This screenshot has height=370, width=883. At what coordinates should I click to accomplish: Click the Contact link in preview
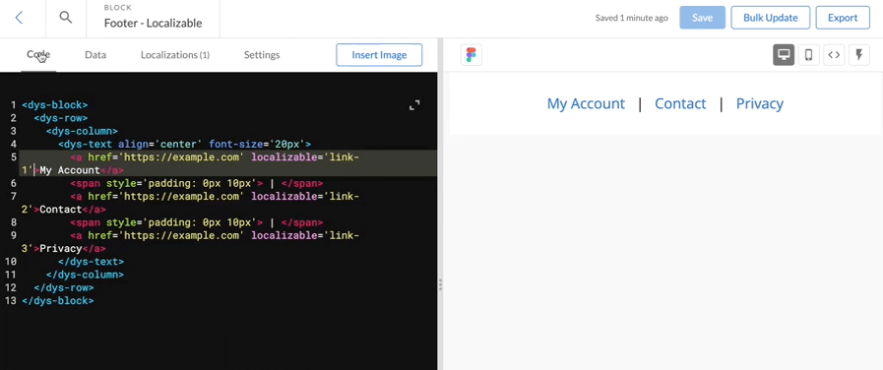[x=679, y=103]
